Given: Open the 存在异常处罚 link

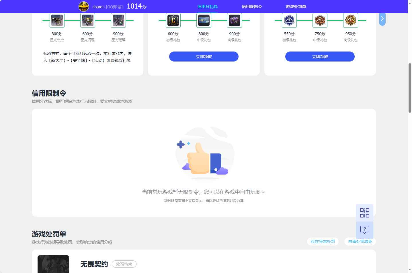Looking at the screenshot, I should pyautogui.click(x=323, y=242).
